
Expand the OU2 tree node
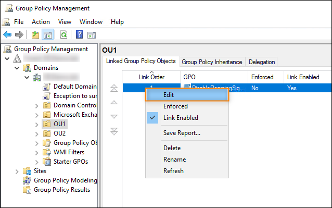(37, 134)
